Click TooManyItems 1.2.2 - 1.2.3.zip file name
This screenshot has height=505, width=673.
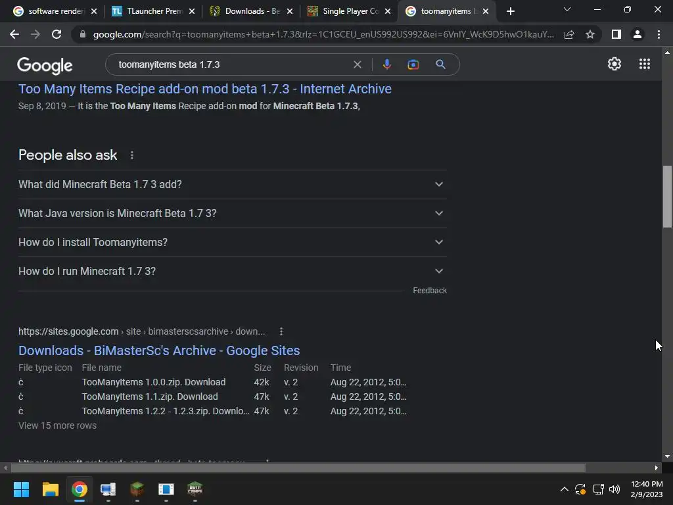pyautogui.click(x=166, y=412)
